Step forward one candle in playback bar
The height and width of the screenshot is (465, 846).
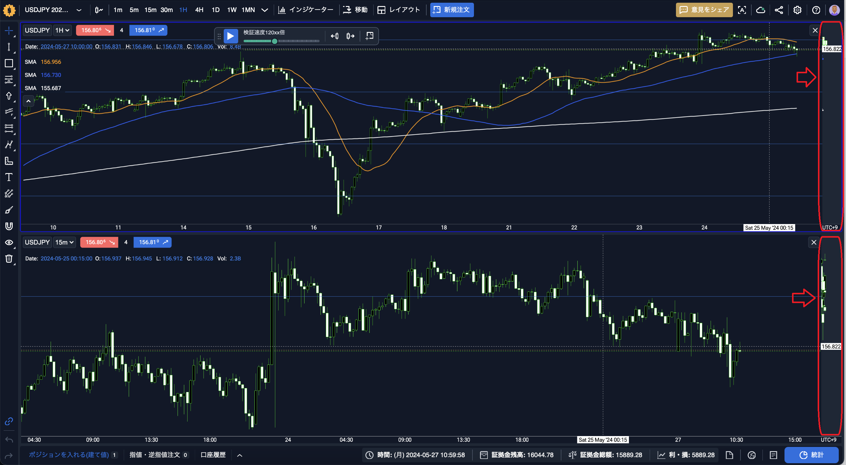[x=350, y=36]
